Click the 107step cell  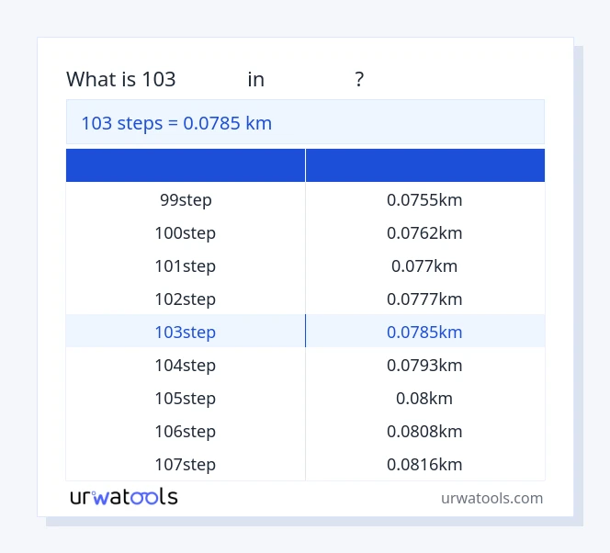tap(186, 464)
